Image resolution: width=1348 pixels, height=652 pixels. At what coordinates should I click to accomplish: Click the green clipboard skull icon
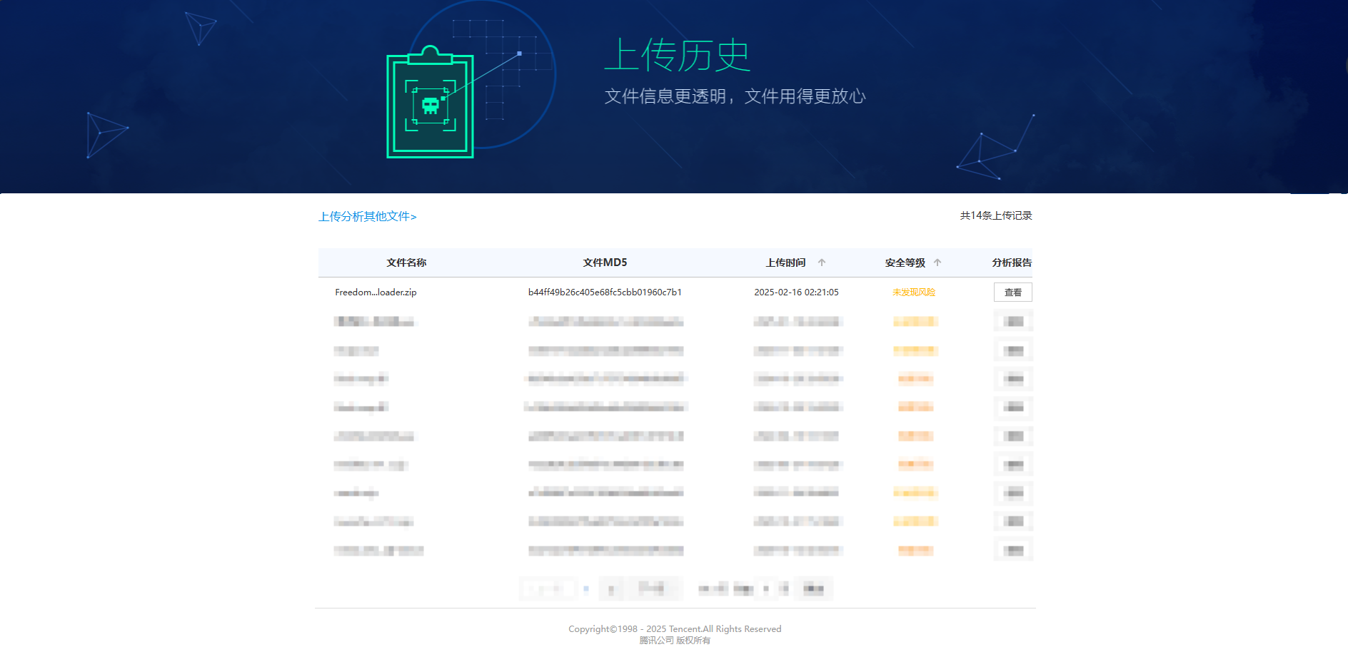(430, 105)
